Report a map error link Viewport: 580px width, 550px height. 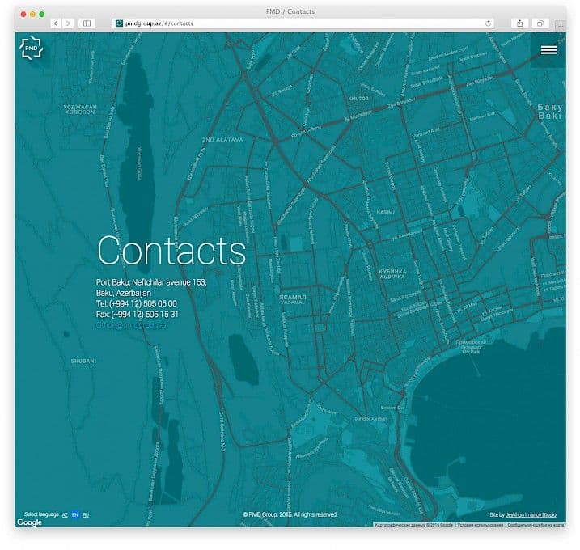(x=536, y=525)
